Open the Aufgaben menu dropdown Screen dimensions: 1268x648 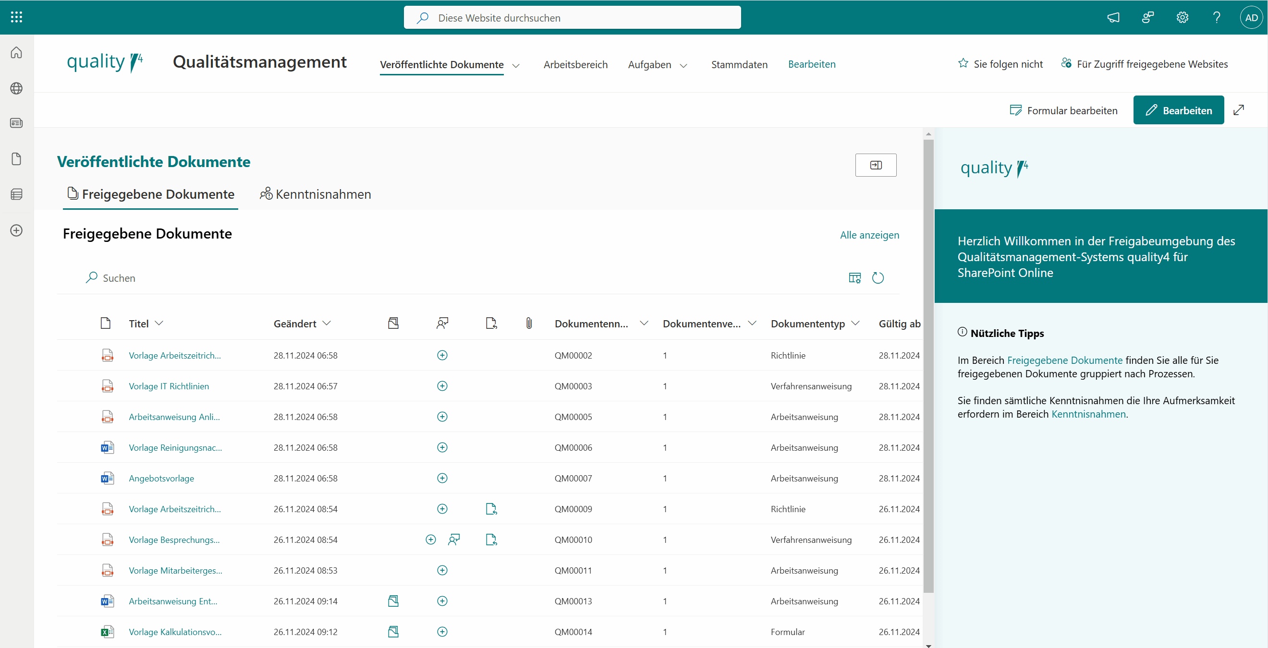pyautogui.click(x=683, y=65)
